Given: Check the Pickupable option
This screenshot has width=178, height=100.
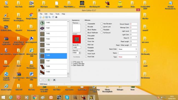Looking at the screenshot, I should pos(86,36).
